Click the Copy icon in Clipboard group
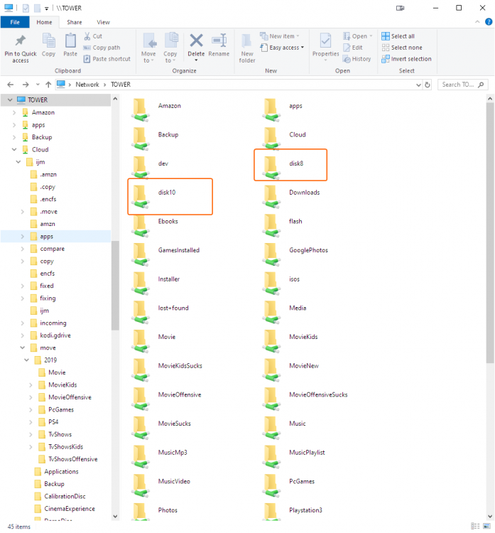Viewport: 495px width, 533px height. click(x=48, y=41)
